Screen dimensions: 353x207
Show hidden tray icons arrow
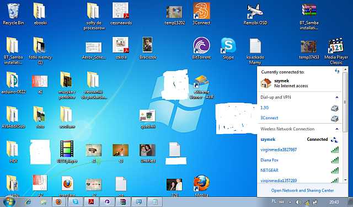click(x=290, y=202)
